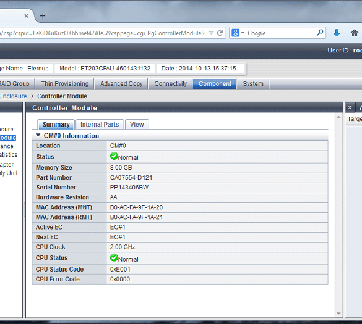Click CPU Error Code value 0x0000
362x324 pixels.
point(120,279)
